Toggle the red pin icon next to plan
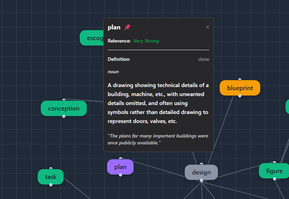Image resolution: width=289 pixels, height=199 pixels. point(127,27)
